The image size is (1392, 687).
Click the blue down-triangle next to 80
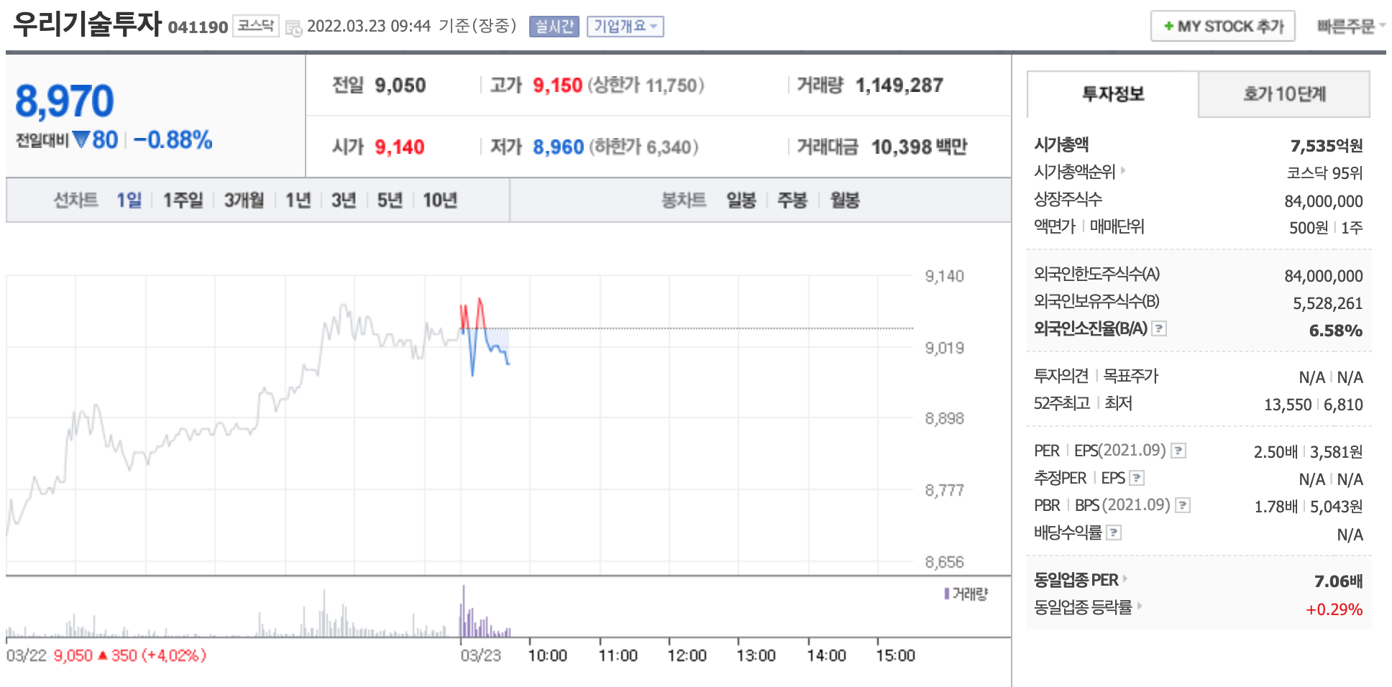click(x=81, y=139)
